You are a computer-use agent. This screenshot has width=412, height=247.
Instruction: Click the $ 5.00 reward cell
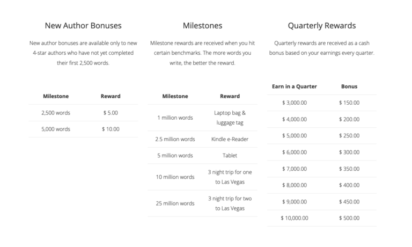click(x=111, y=113)
